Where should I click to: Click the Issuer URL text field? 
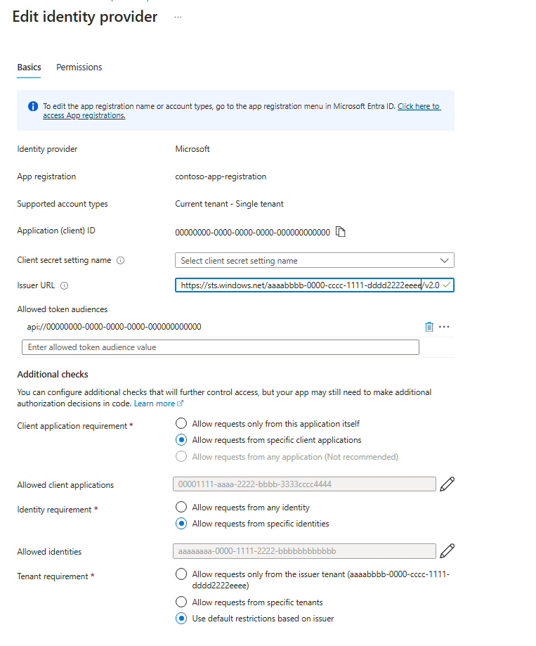click(315, 285)
